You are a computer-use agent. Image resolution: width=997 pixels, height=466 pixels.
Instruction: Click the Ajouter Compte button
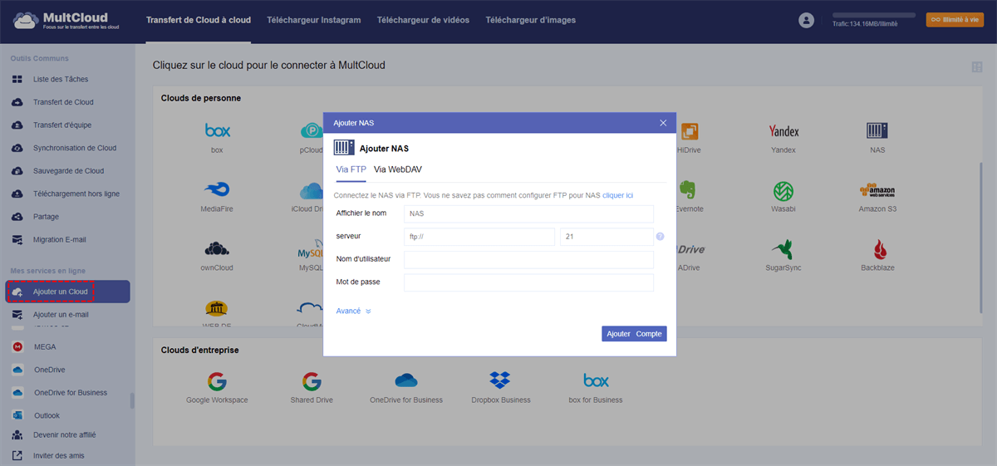pyautogui.click(x=634, y=334)
